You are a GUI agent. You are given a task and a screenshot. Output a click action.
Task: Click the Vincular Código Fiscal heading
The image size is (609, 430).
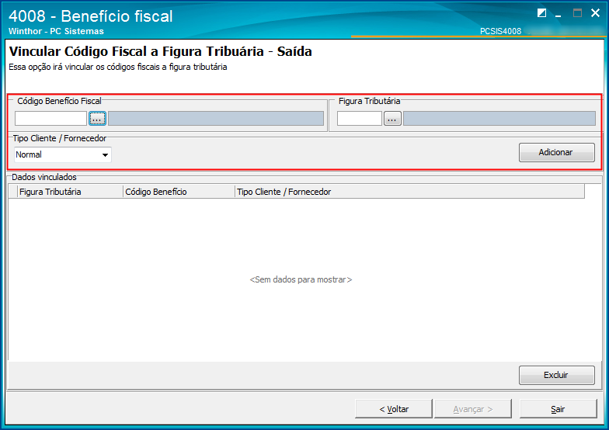click(160, 51)
